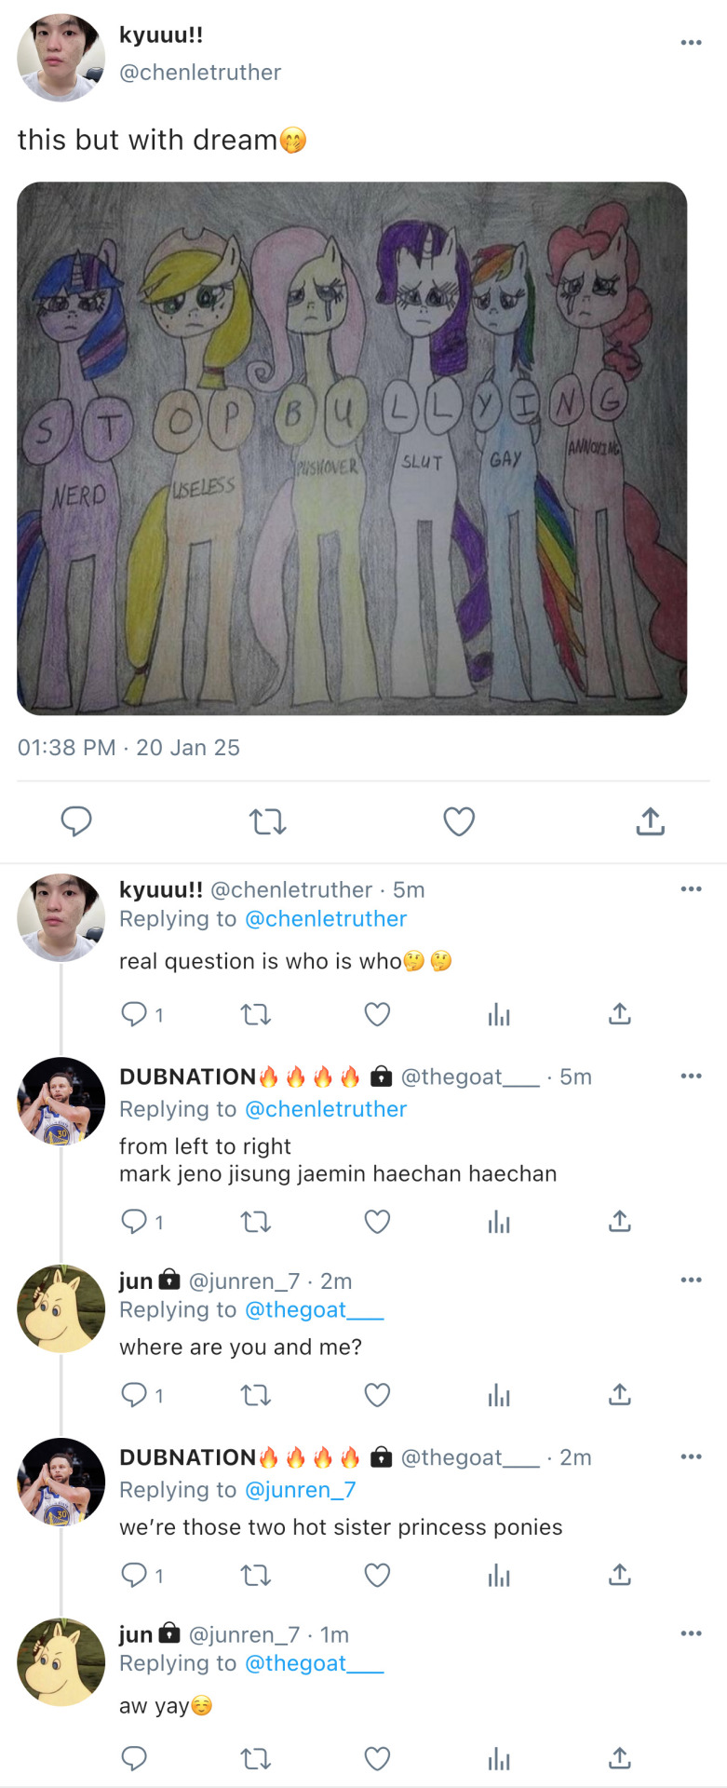Open jun's avatar on the "aw yay" reply

click(61, 1662)
